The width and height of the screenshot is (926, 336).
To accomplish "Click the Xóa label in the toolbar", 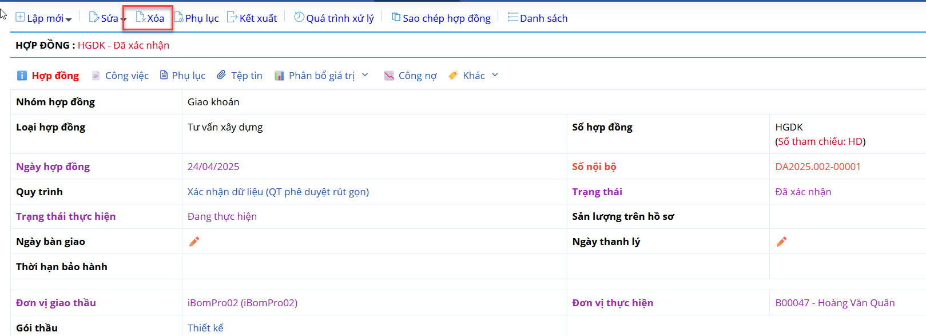I will 156,18.
